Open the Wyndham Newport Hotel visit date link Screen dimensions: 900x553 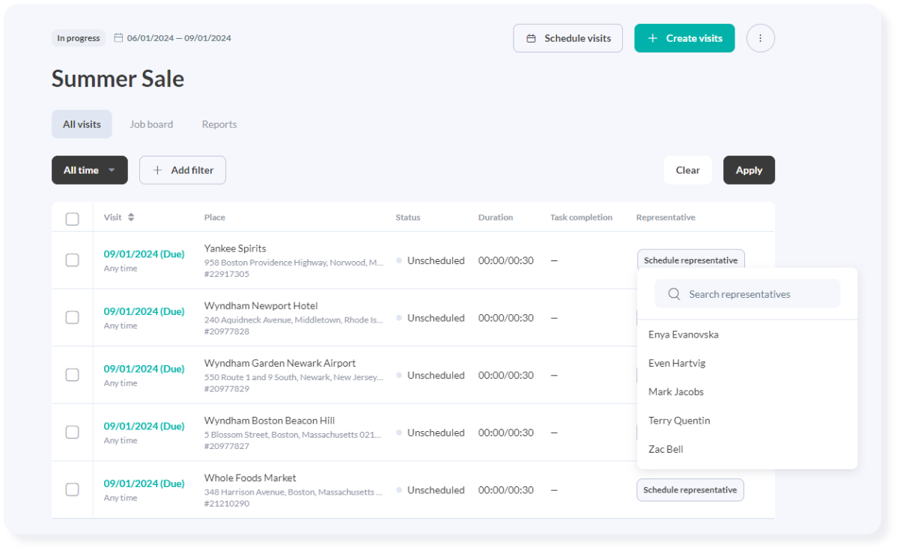tap(144, 311)
